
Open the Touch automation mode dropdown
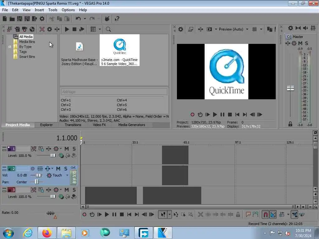coord(67,175)
